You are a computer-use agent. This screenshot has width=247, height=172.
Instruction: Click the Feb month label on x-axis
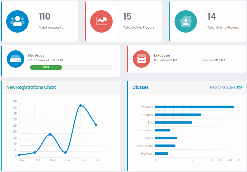(x=99, y=160)
